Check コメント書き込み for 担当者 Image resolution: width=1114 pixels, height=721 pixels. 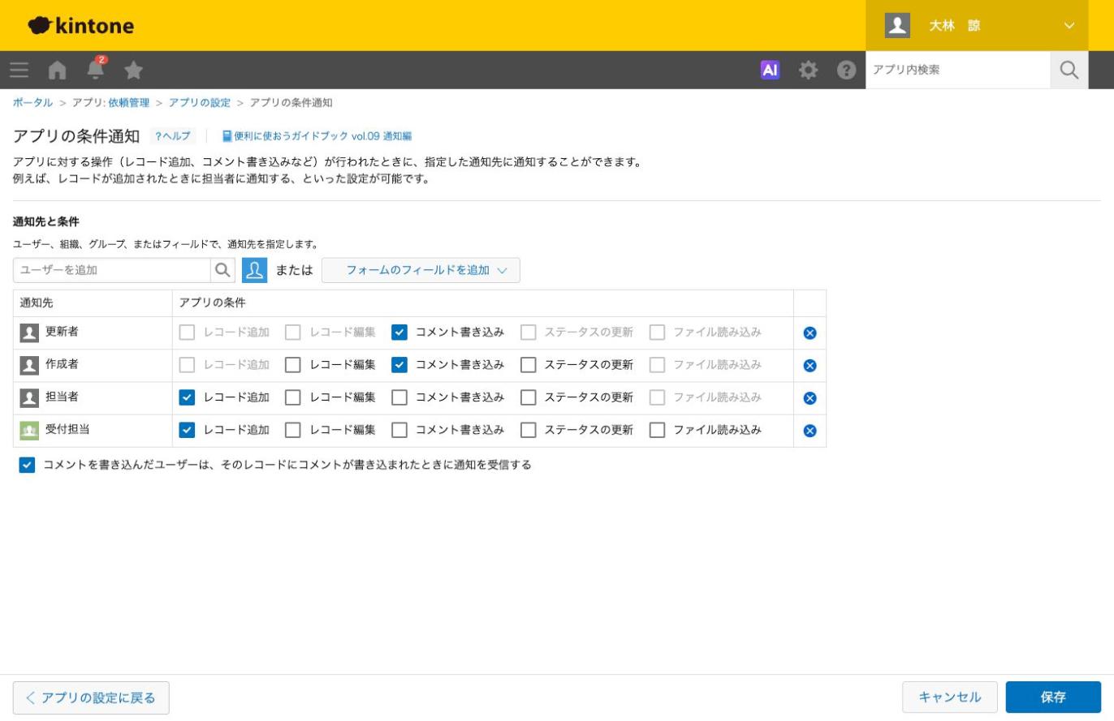point(399,397)
